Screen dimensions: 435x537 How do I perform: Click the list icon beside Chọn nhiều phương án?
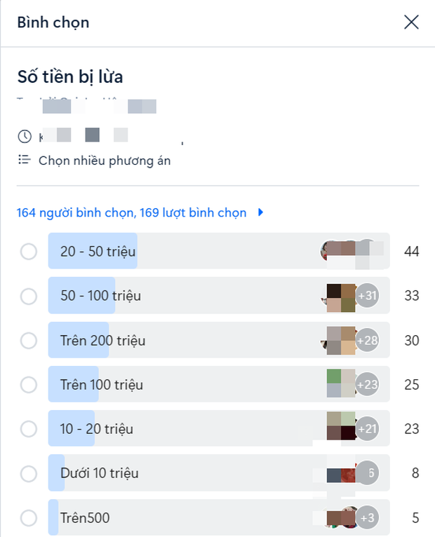pos(25,160)
